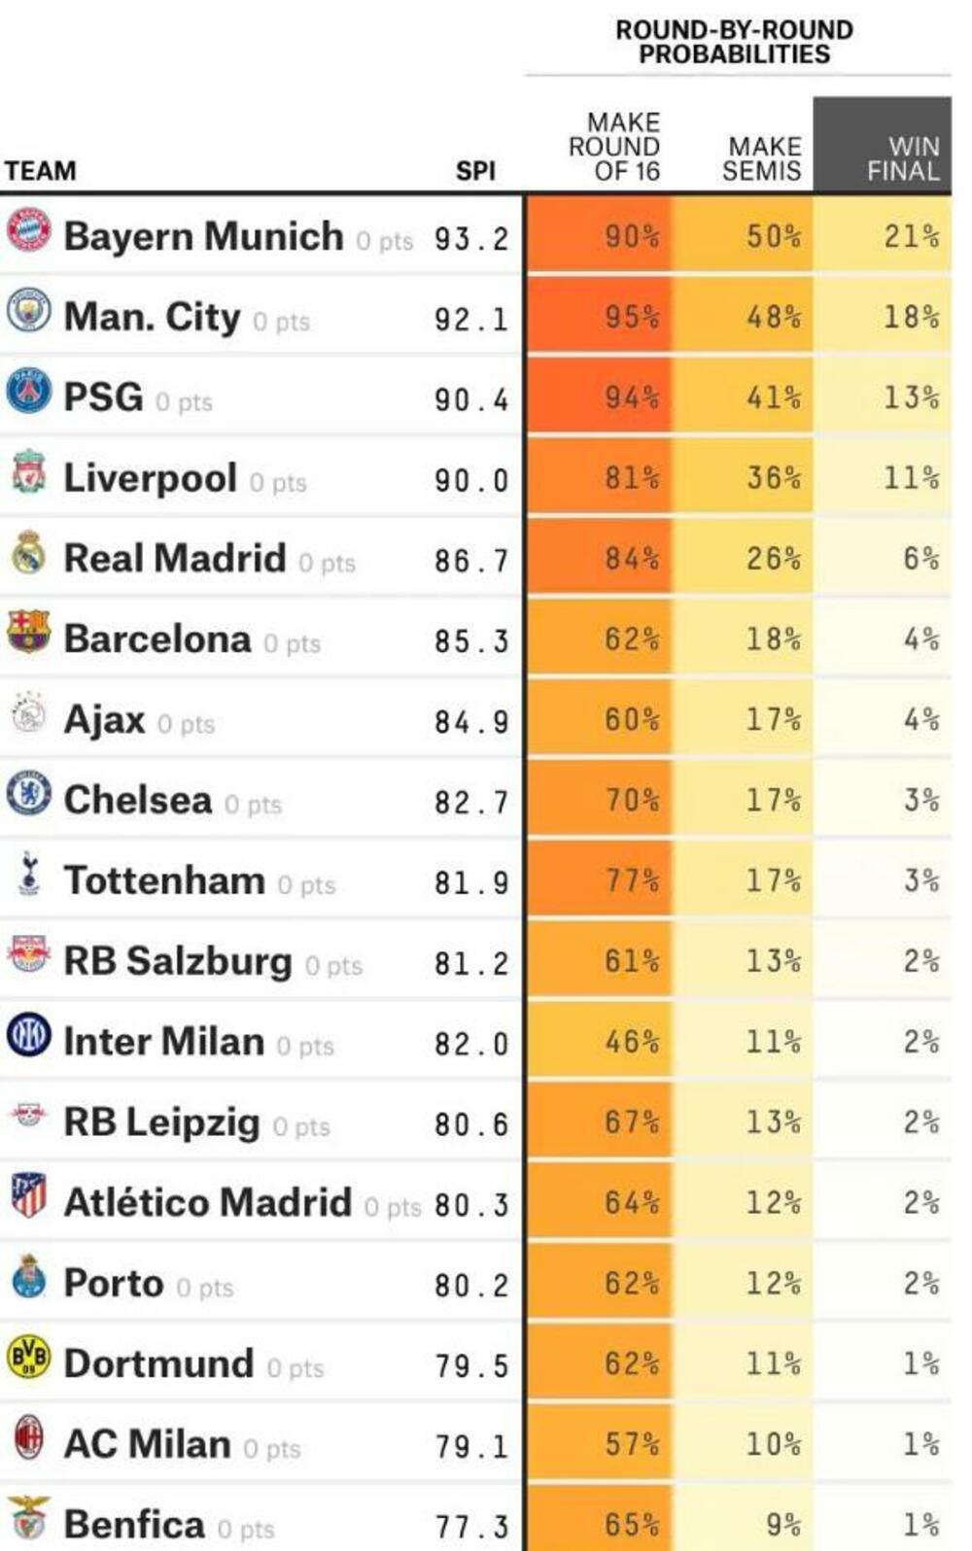Image resolution: width=972 pixels, height=1551 pixels.
Task: Click the Inter Milan logo
Action: (29, 1036)
